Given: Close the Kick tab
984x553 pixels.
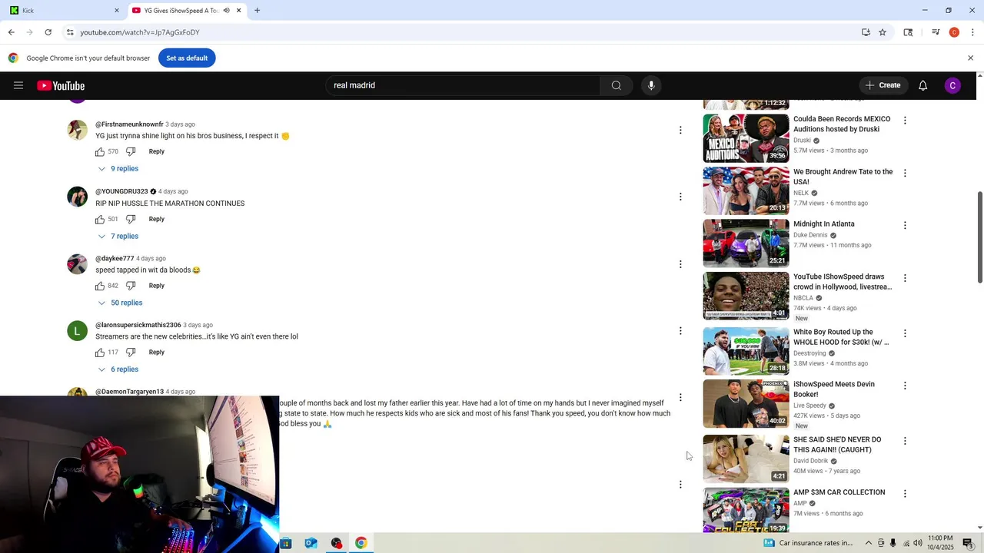Looking at the screenshot, I should [x=117, y=11].
